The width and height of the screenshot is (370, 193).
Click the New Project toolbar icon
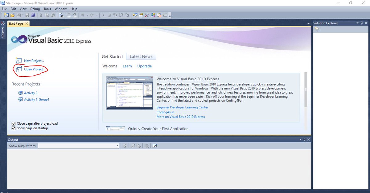point(6,15)
